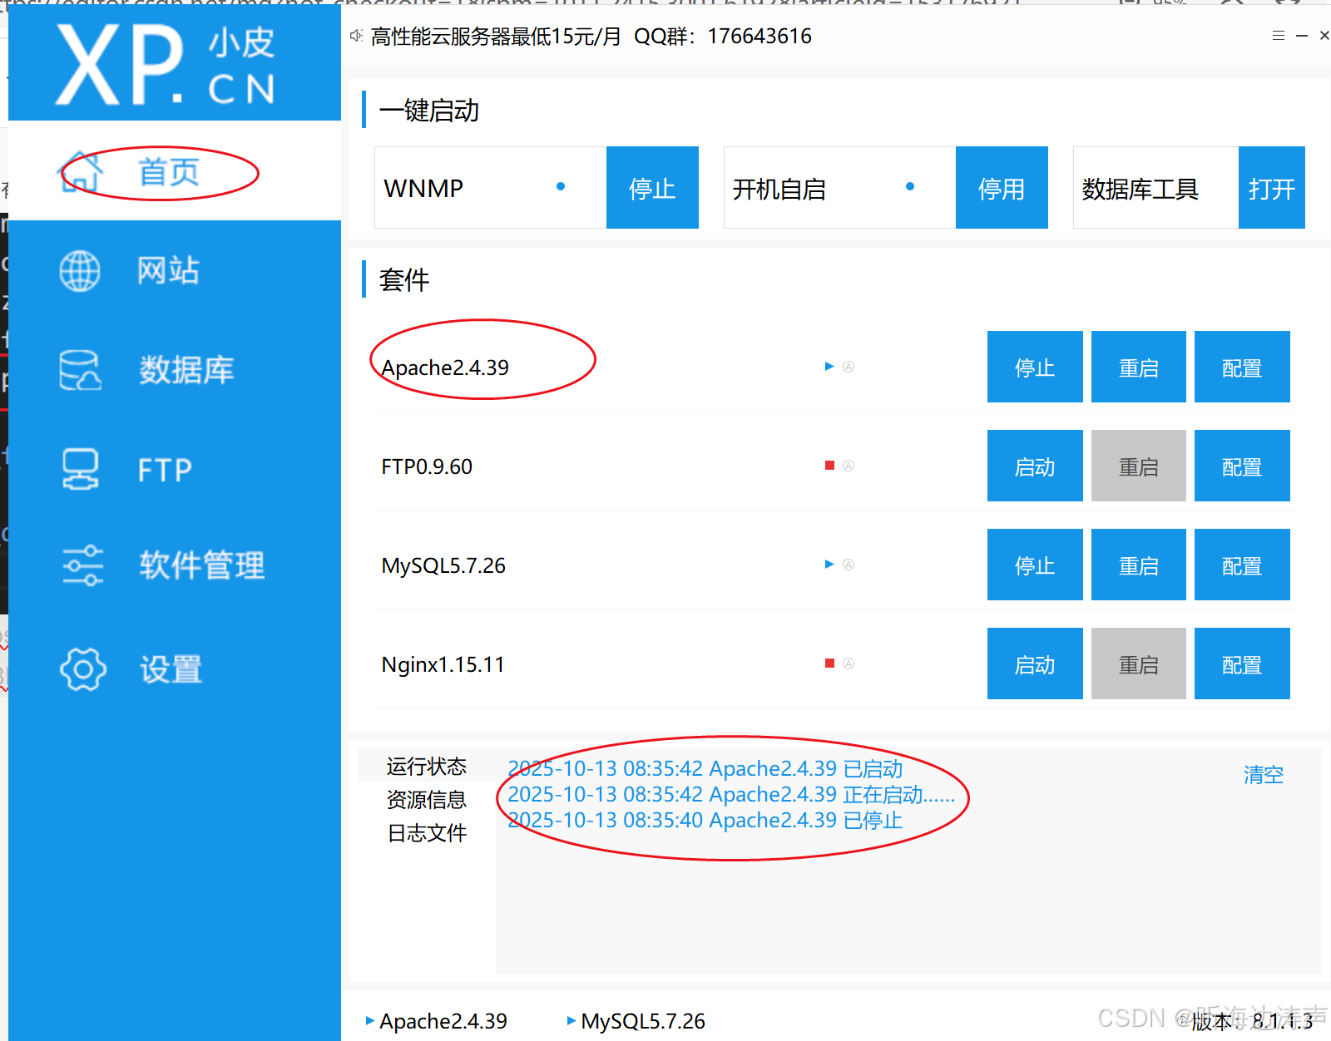The width and height of the screenshot is (1331, 1041).
Task: Click 打开 to open 数据库工具
Action: [x=1271, y=187]
